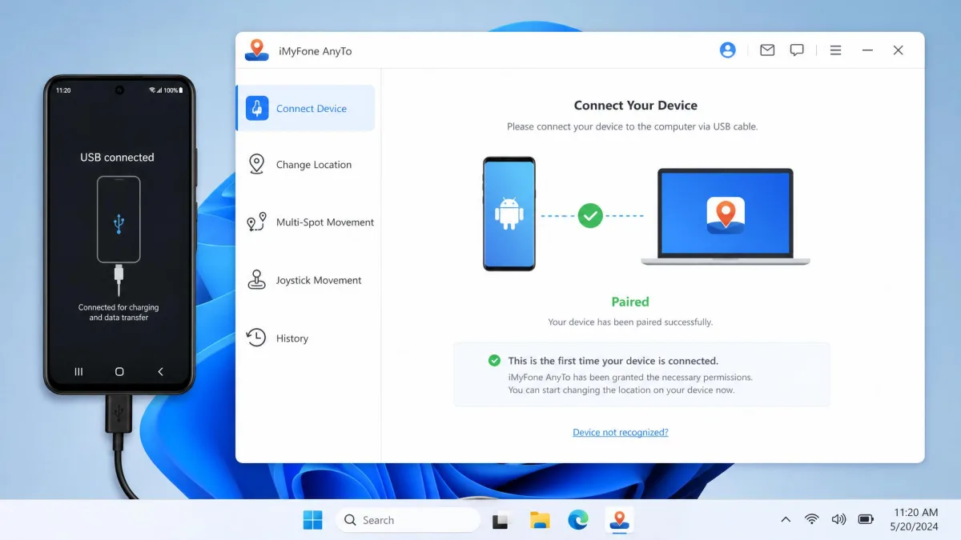Screen dimensions: 961x540
Task: Click the 'Device not recognized?' link
Action: click(621, 432)
